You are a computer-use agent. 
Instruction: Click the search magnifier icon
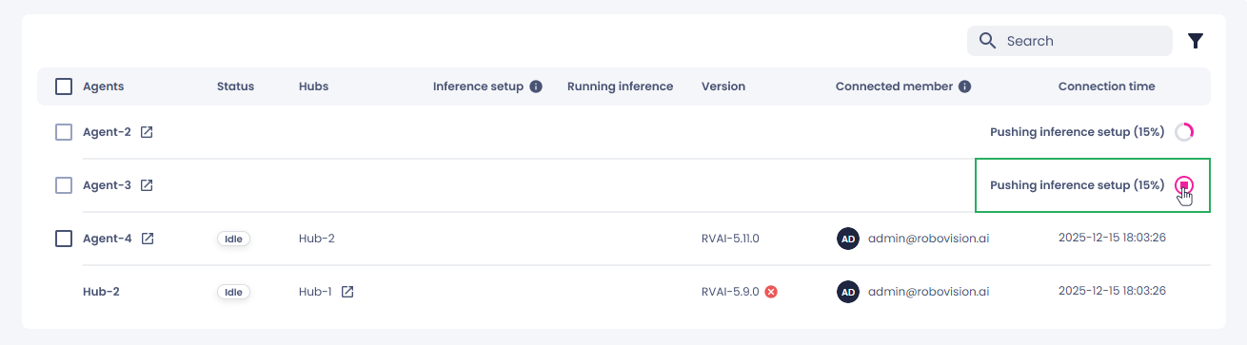coord(988,41)
